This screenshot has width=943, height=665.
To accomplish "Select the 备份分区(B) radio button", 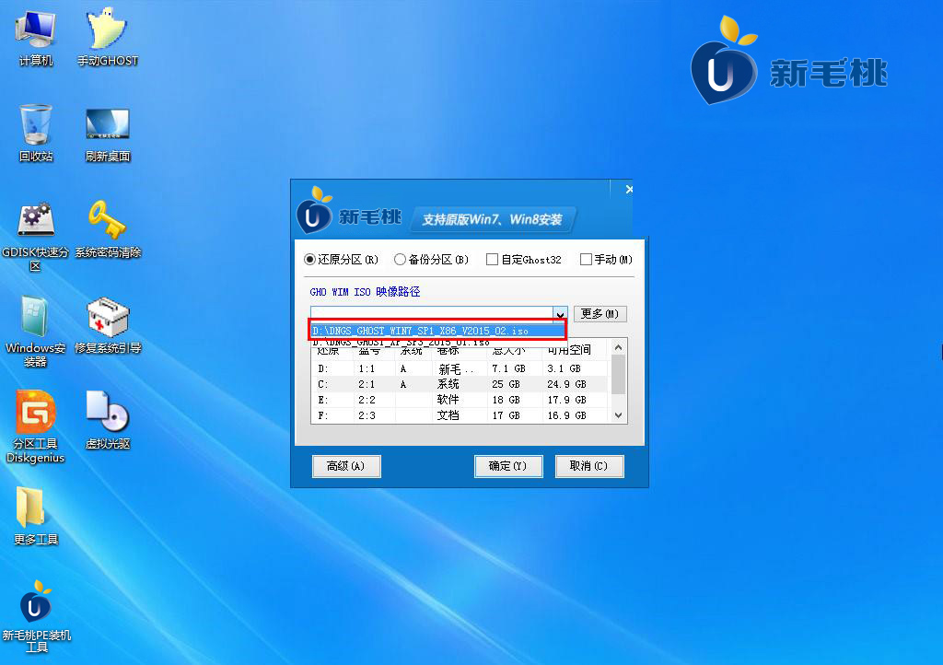I will pyautogui.click(x=400, y=260).
